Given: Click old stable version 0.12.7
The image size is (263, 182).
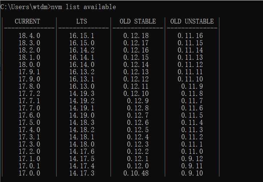Looking at the screenshot, I should click(138, 115).
